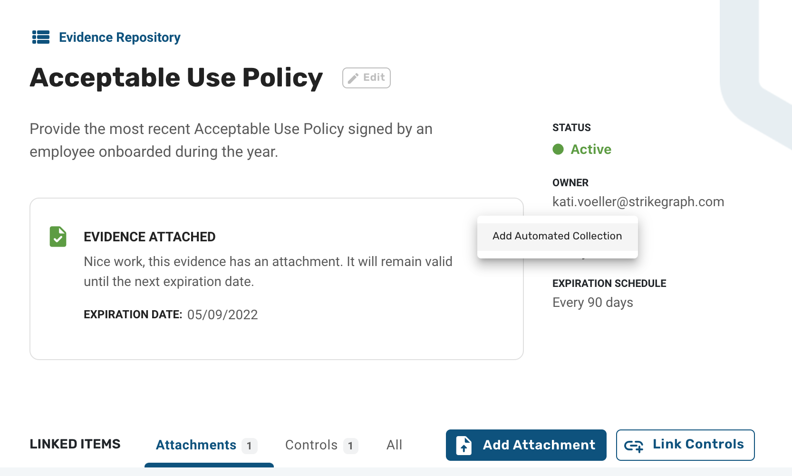Viewport: 792px width, 476px height.
Task: Show the All linked items tab
Action: (394, 445)
